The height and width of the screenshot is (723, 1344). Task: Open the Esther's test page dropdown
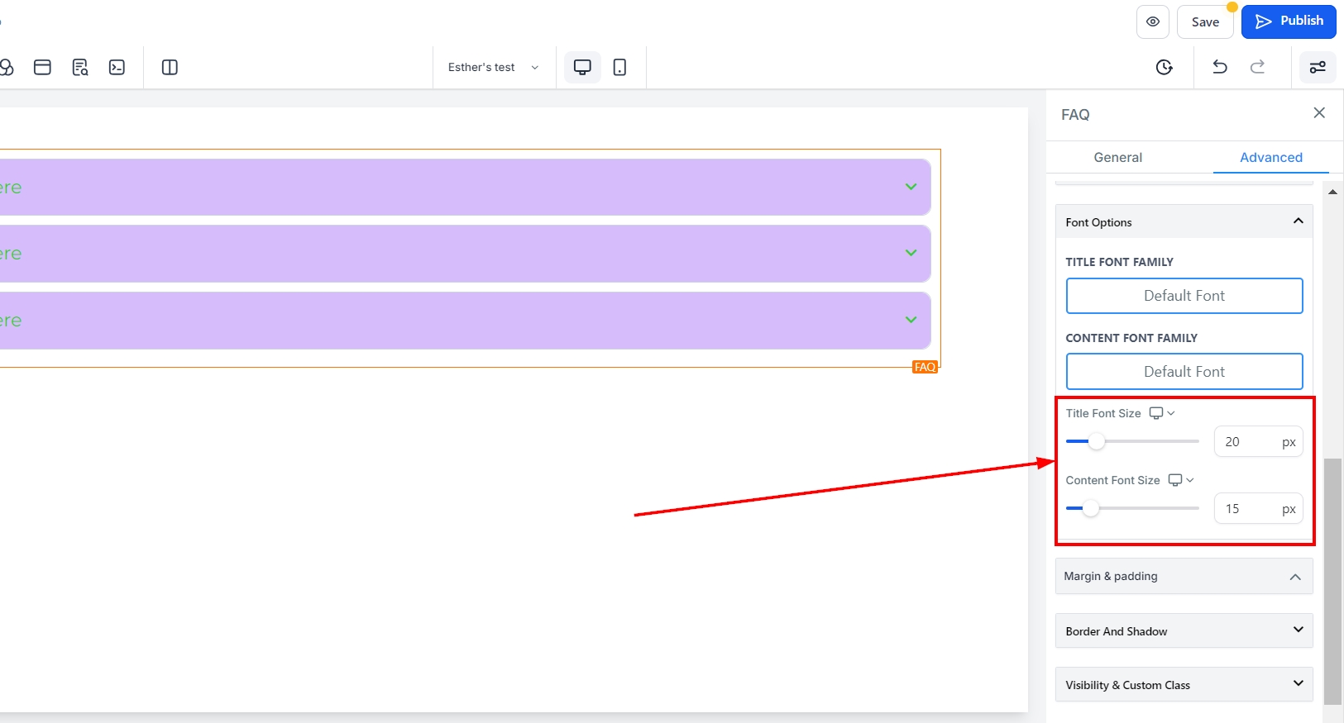point(493,68)
